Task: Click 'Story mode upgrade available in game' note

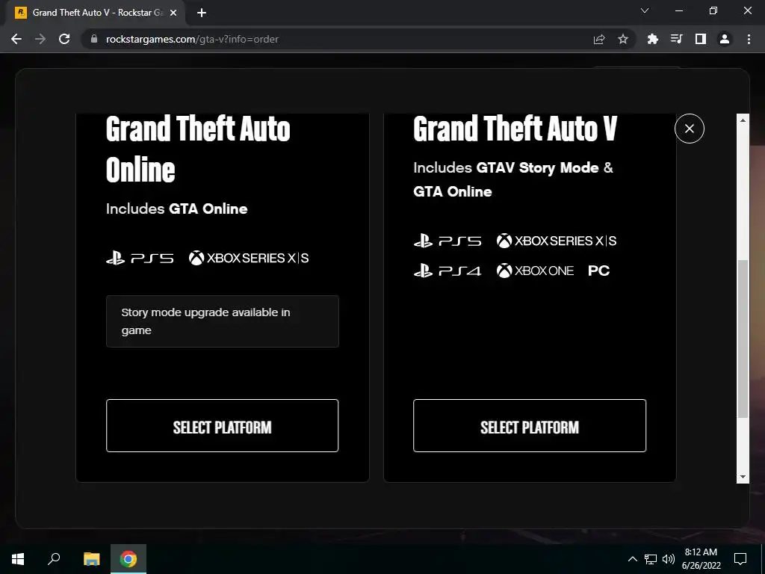Action: click(x=222, y=321)
